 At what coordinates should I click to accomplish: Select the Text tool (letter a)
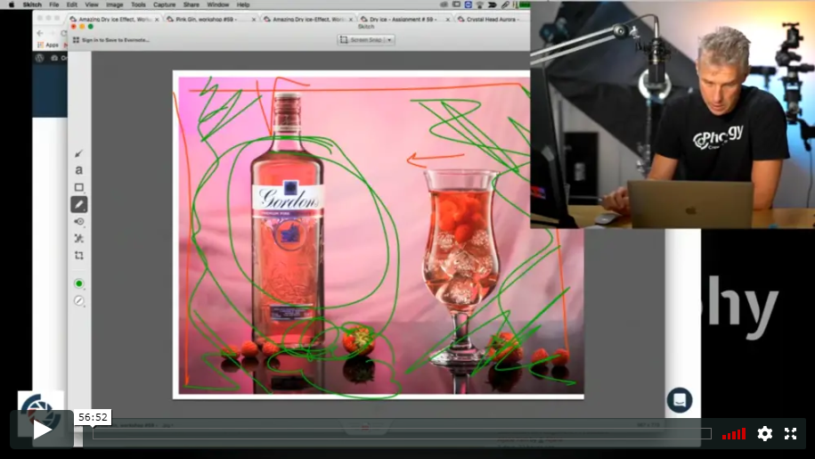point(79,170)
